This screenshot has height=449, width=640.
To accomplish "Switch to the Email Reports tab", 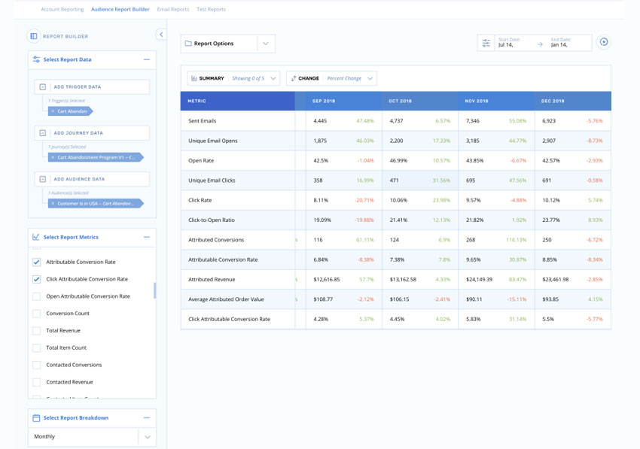I will tap(173, 10).
